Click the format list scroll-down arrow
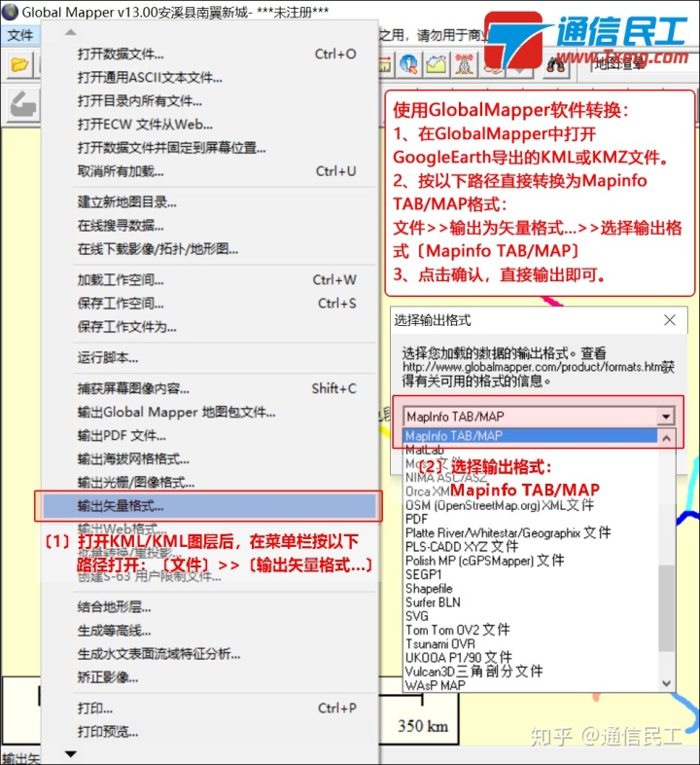Screen dimensions: 700x765 tap(666, 683)
